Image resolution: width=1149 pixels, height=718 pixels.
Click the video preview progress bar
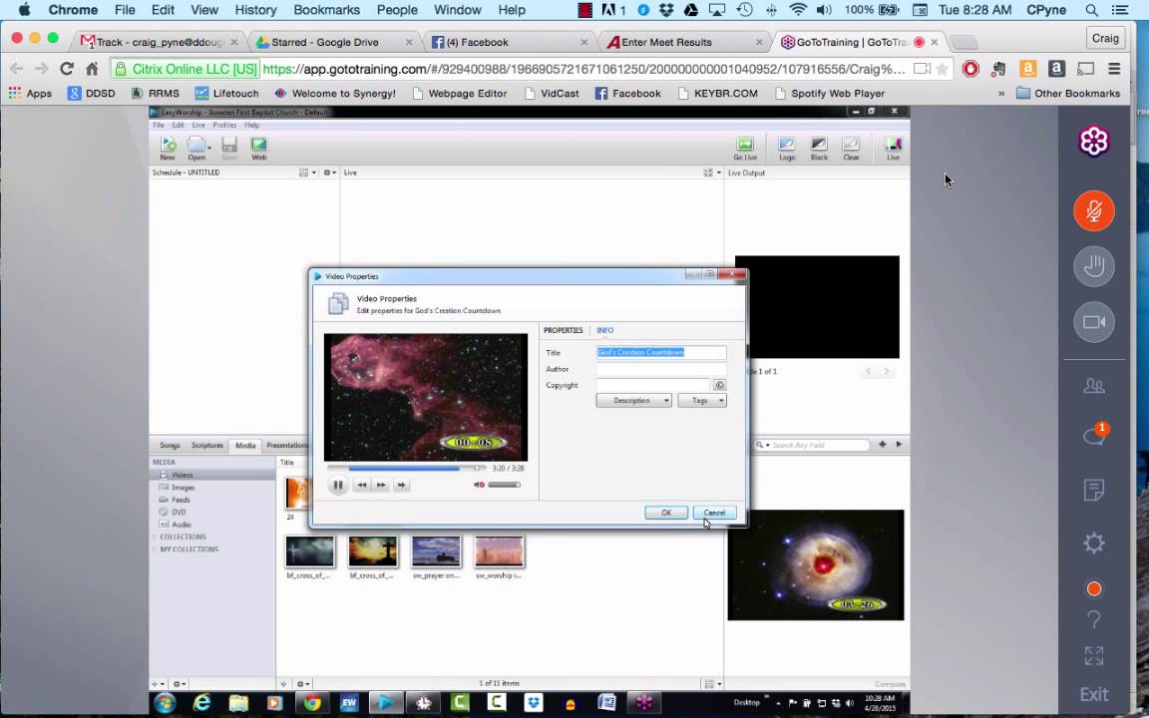(x=407, y=468)
